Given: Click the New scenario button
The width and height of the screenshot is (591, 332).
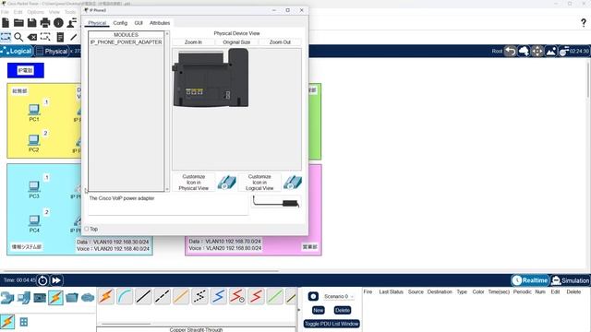Looking at the screenshot, I should (x=318, y=310).
